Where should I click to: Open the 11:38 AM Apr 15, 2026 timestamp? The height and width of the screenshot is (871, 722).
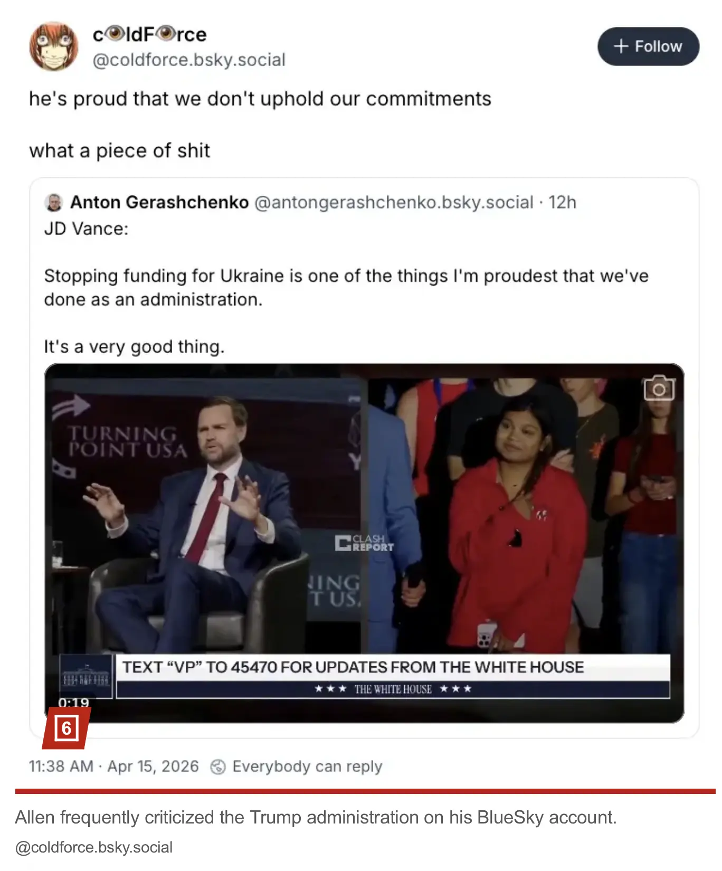click(x=113, y=766)
